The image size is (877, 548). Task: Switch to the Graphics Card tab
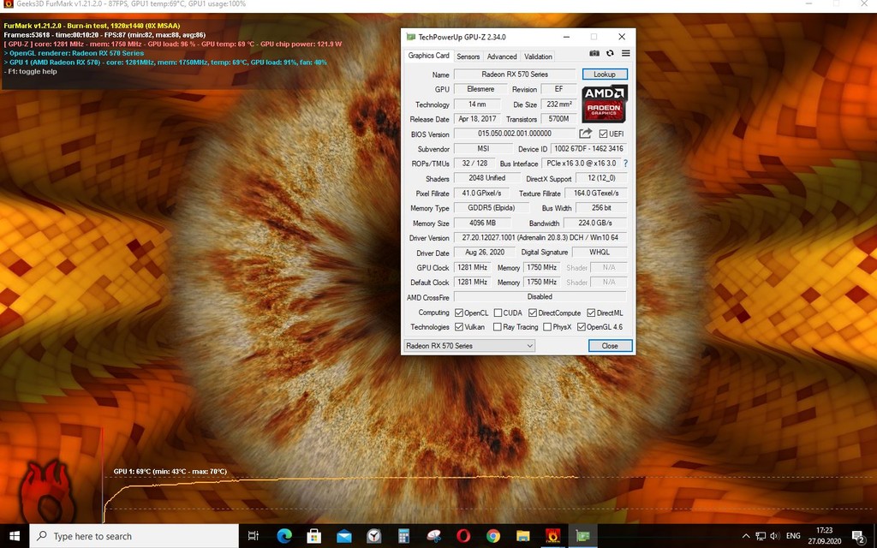pos(428,56)
